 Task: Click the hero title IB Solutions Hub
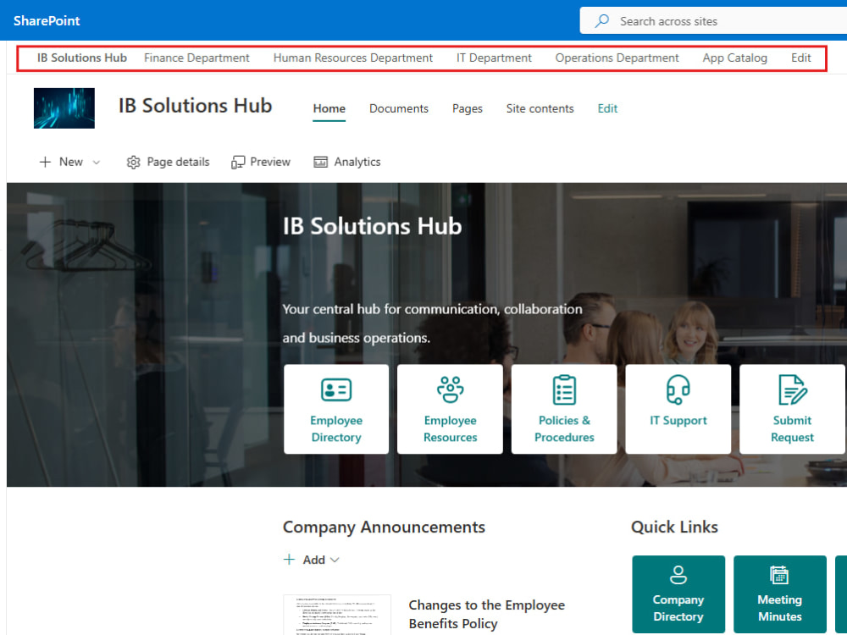[x=372, y=226]
